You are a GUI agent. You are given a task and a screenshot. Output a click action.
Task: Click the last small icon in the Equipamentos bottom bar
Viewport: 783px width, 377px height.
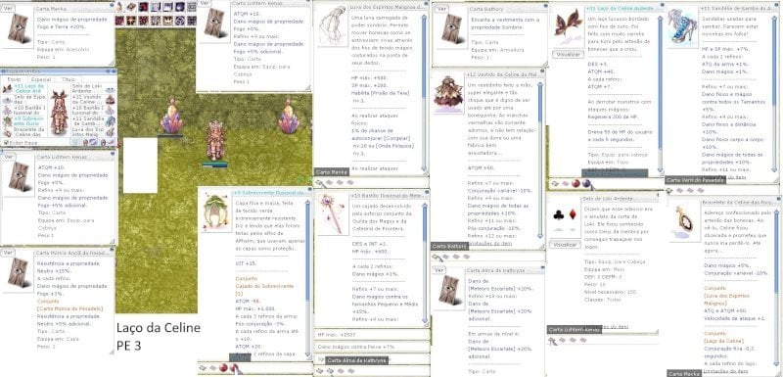(111, 142)
